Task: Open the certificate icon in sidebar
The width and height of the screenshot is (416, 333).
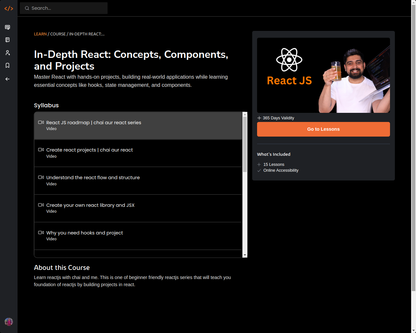Action: [7, 27]
